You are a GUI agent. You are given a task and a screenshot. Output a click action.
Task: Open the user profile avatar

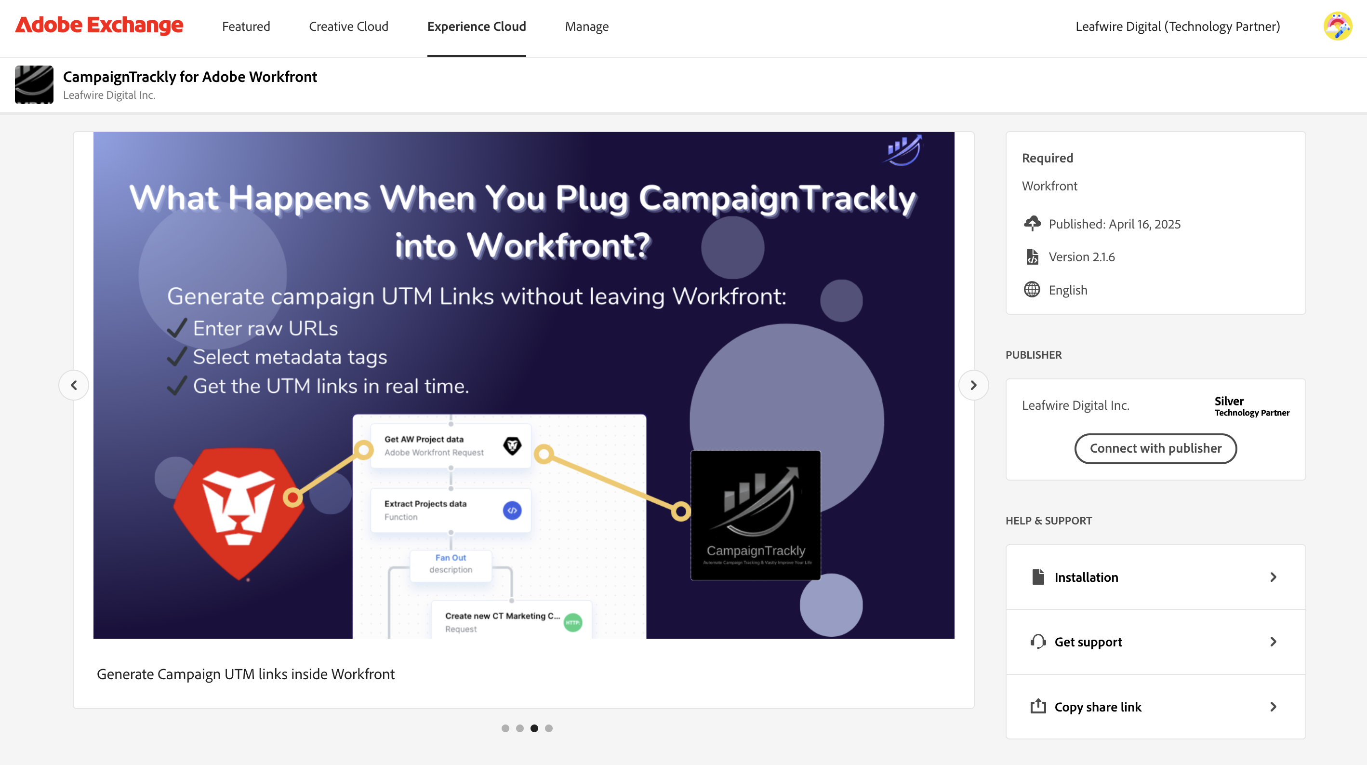coord(1337,26)
